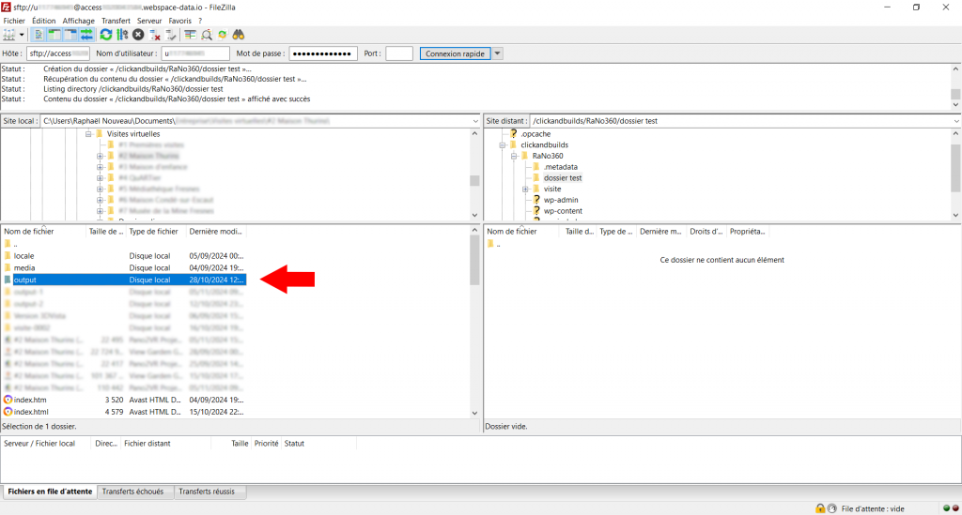This screenshot has width=962, height=515.
Task: Cancel current operation with the X icon
Action: click(x=138, y=35)
